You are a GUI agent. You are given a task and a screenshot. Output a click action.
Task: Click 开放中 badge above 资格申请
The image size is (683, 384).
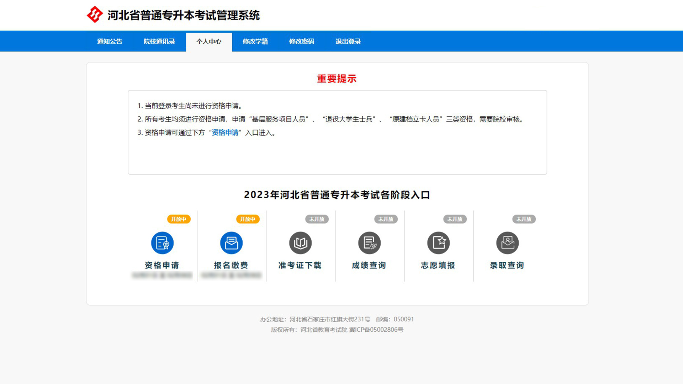179,219
